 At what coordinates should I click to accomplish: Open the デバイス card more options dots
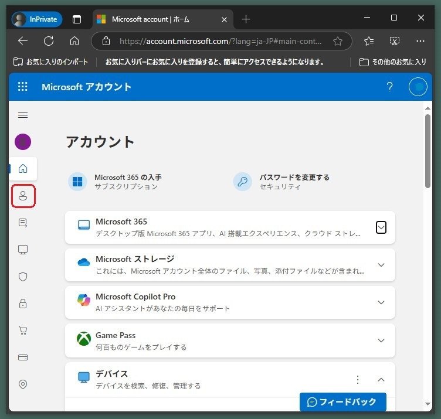click(x=358, y=380)
